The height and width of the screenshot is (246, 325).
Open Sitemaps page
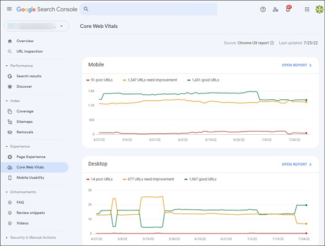point(24,122)
